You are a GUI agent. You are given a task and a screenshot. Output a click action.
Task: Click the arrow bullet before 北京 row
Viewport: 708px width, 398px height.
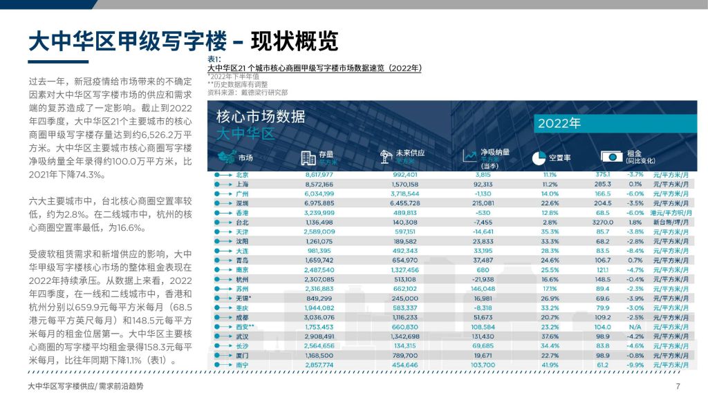(x=223, y=175)
